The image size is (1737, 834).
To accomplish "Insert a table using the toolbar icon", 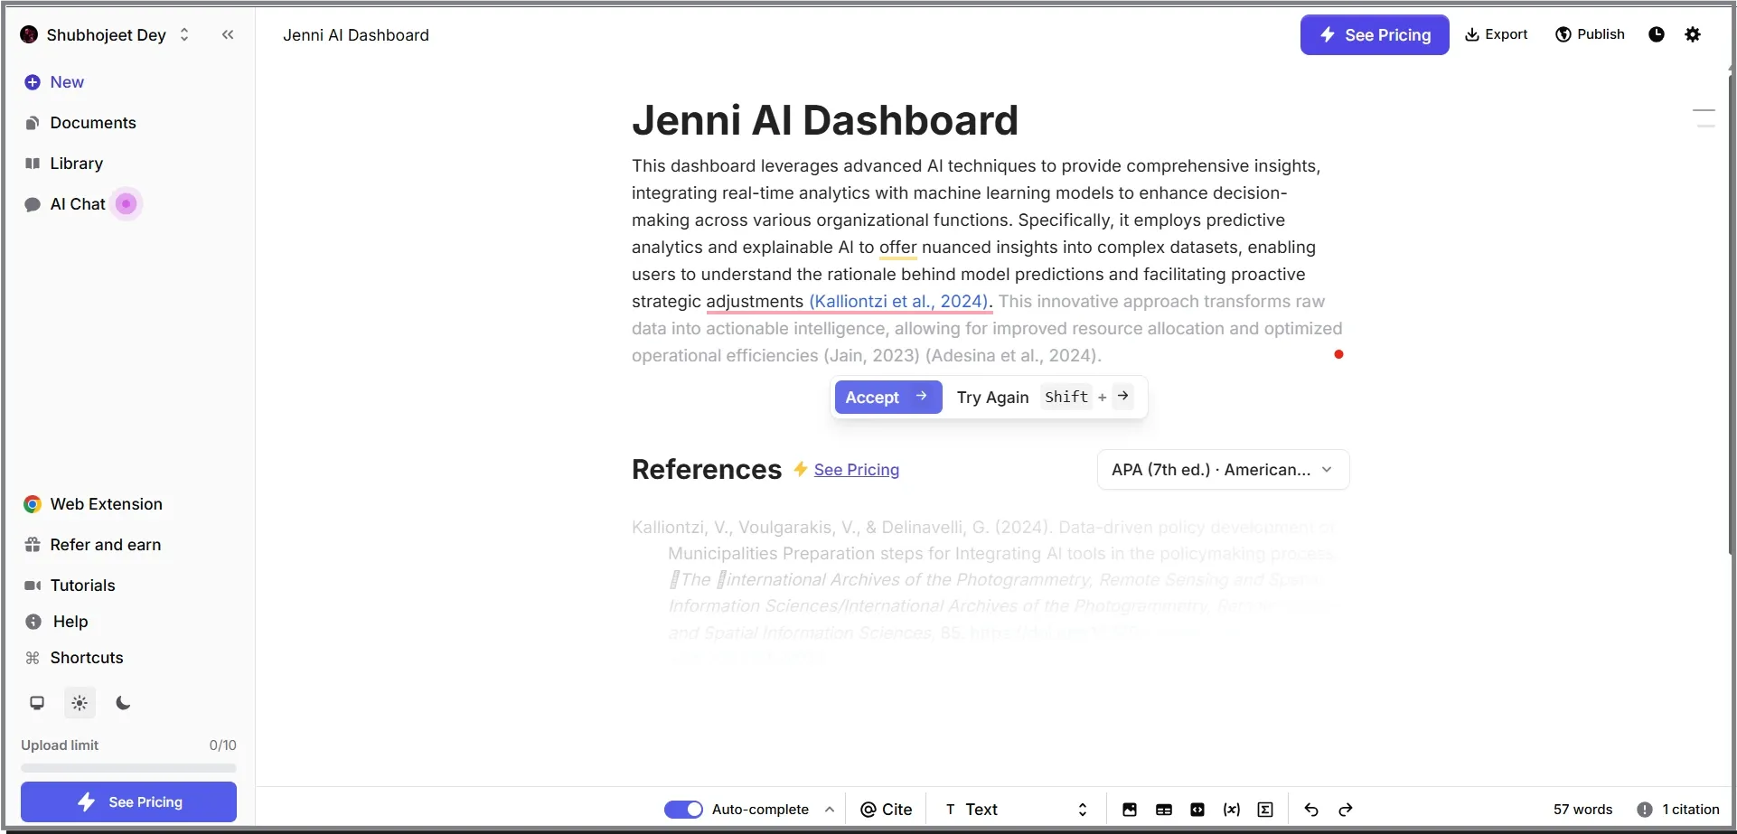I will [x=1163, y=810].
